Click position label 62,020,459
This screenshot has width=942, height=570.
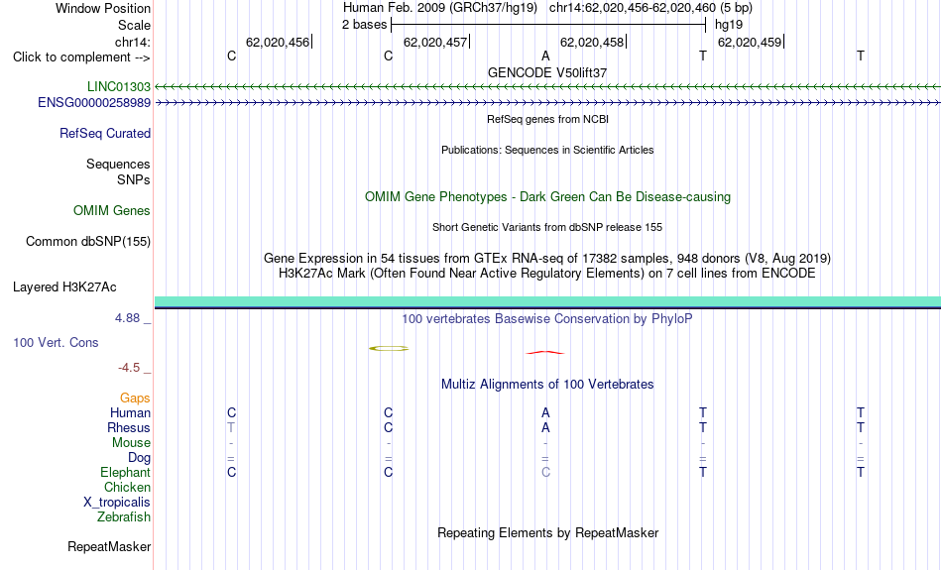(750, 42)
